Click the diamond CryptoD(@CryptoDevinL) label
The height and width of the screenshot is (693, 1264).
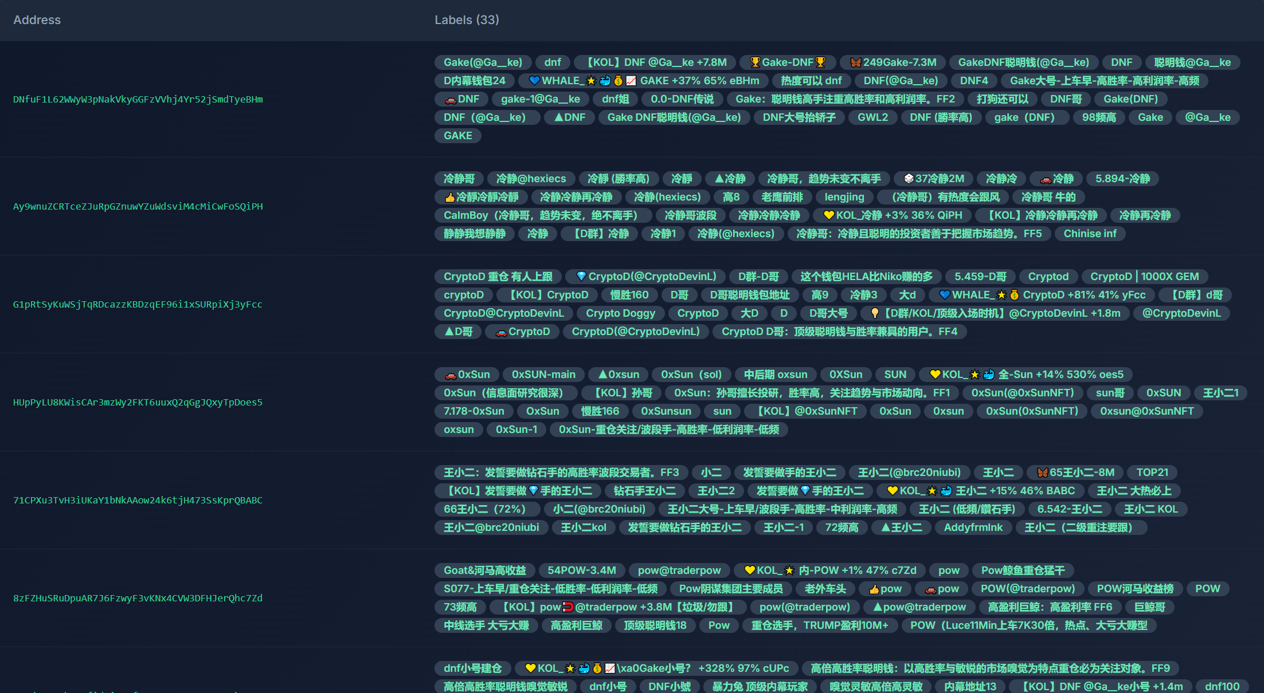tap(645, 277)
